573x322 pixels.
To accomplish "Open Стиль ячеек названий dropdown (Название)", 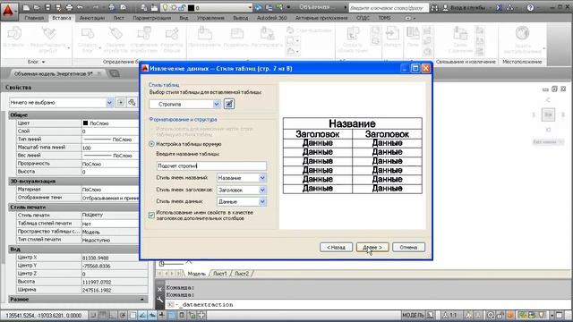I will (262, 178).
